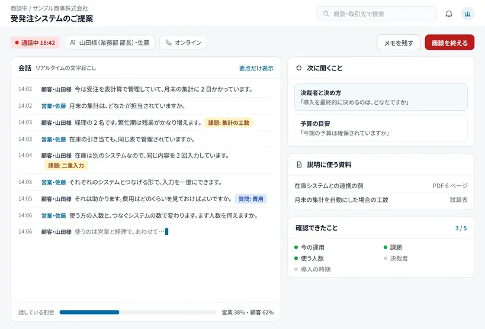The width and height of the screenshot is (485, 329).
Task: Click the live line 使うのは営業と経理で、あわせて…
Action: click(146, 231)
